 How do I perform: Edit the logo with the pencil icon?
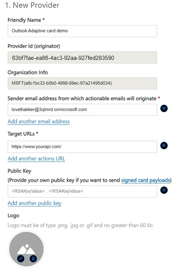click(21, 259)
